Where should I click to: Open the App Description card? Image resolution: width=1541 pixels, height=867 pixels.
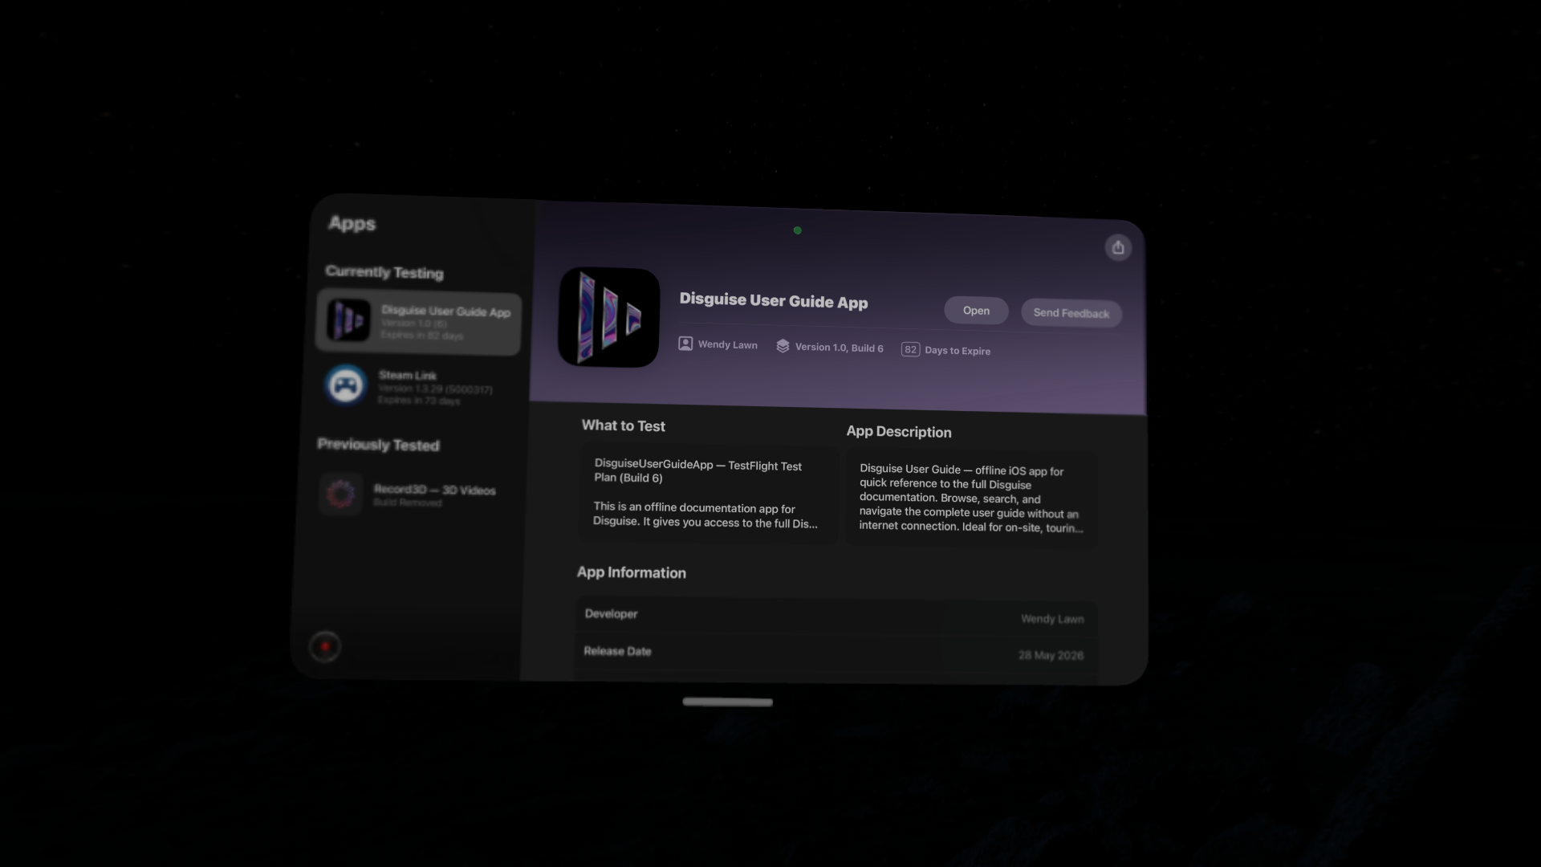[x=971, y=499]
